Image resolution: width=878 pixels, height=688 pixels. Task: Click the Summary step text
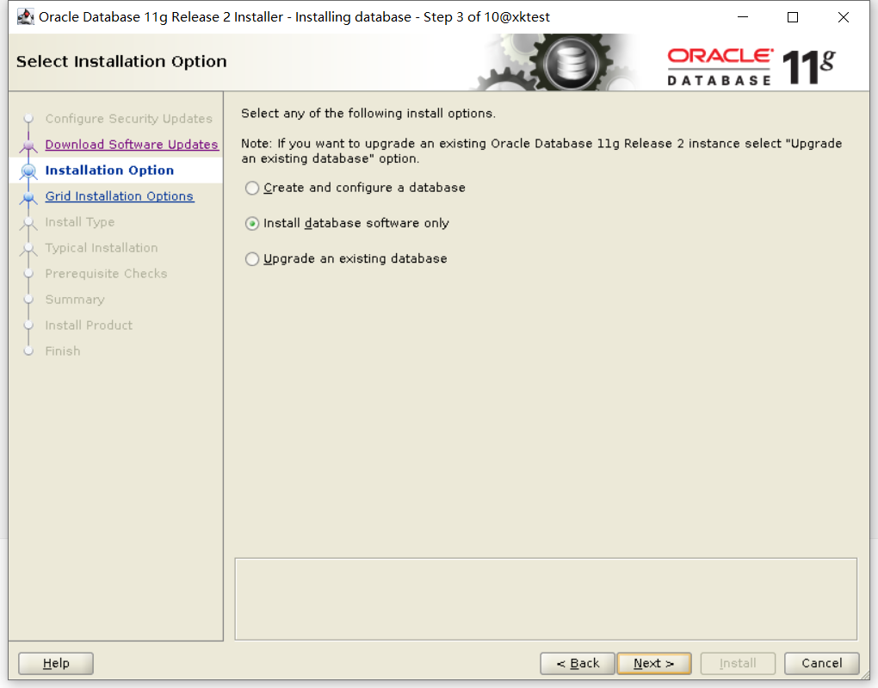(x=75, y=299)
